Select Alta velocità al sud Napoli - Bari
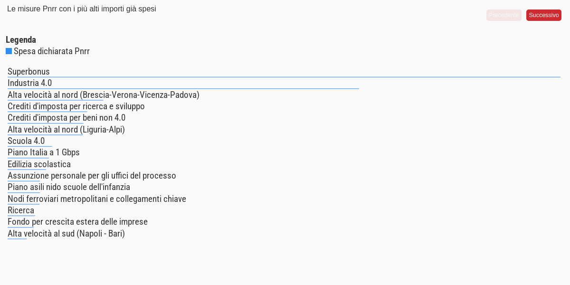 [66, 234]
